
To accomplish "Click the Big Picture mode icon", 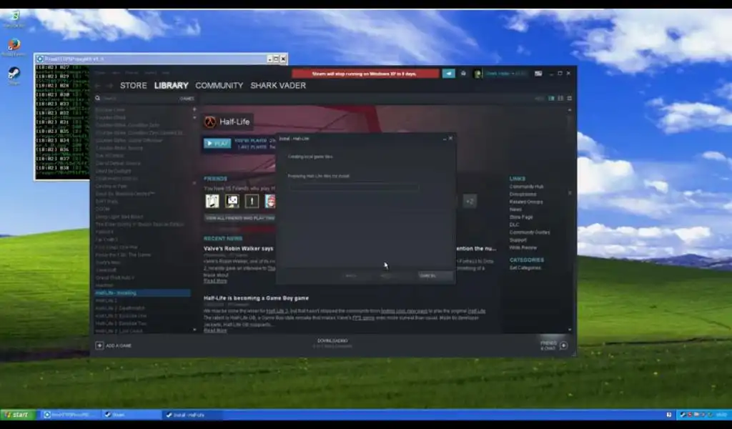I will coord(538,74).
